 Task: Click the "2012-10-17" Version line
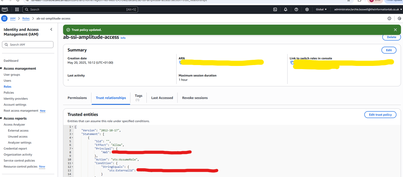click(101, 131)
